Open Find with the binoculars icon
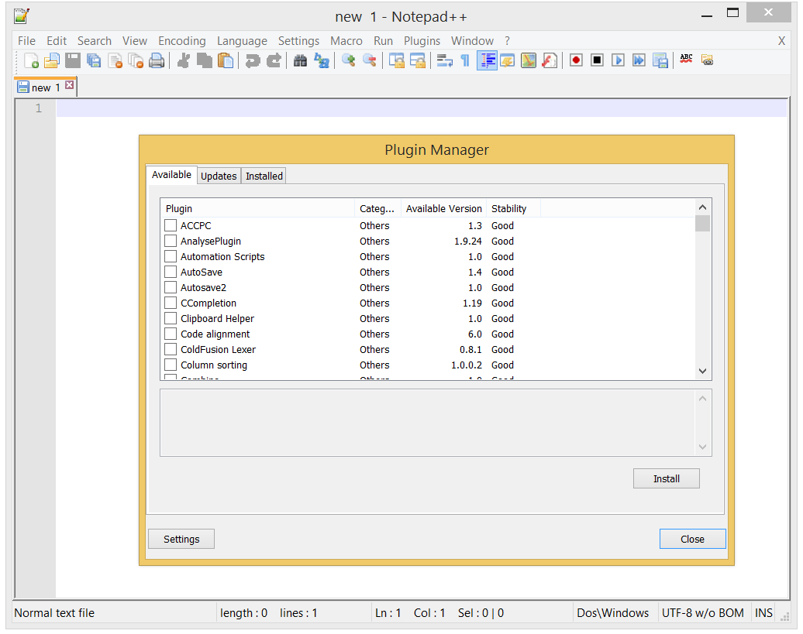 [300, 60]
